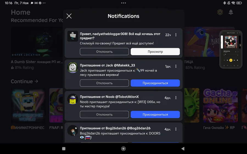
Task: Tap the '1дн.' timestamp on Jack's invite
Action: (168, 66)
